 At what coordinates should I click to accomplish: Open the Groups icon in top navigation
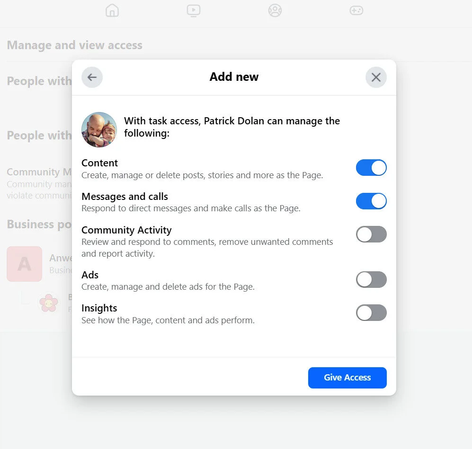pyautogui.click(x=275, y=10)
